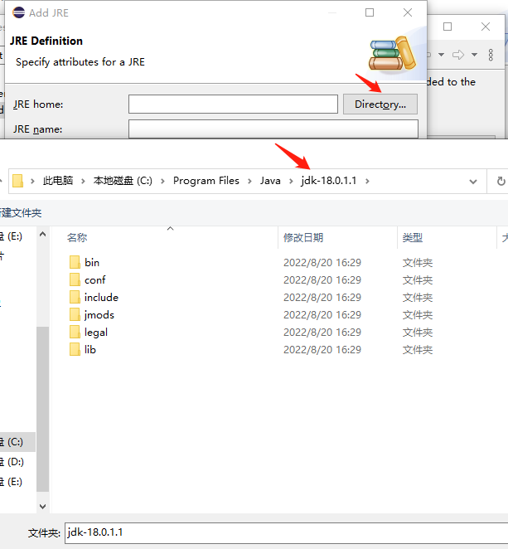Expand chevron after jdk-18.0.1.1 breadcrumb
The height and width of the screenshot is (549, 508).
pos(367,181)
